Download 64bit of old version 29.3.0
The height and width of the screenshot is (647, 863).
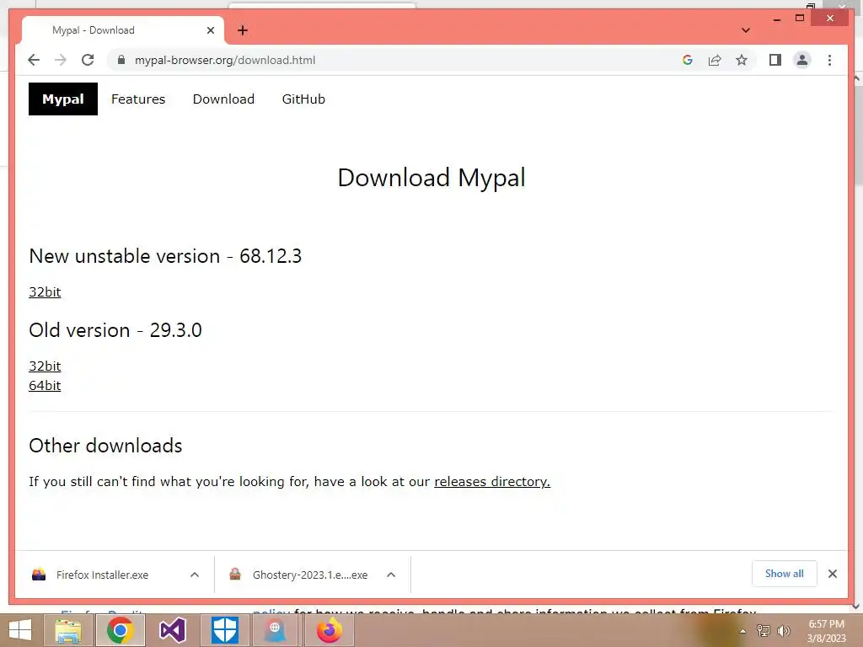pos(45,386)
